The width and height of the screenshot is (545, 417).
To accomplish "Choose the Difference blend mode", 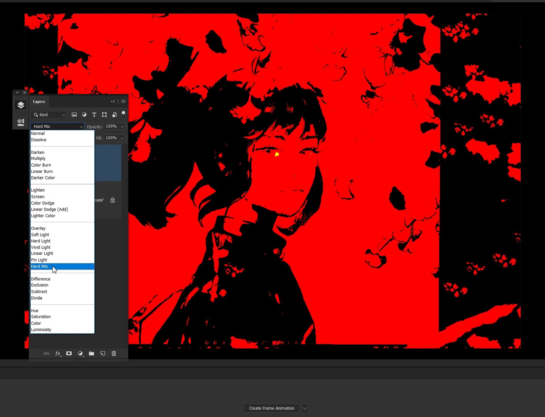I will (x=62, y=279).
